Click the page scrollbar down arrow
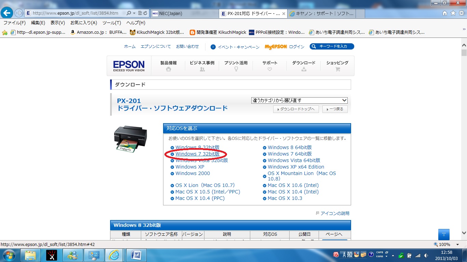Image resolution: width=467 pixels, height=262 pixels. point(464,233)
